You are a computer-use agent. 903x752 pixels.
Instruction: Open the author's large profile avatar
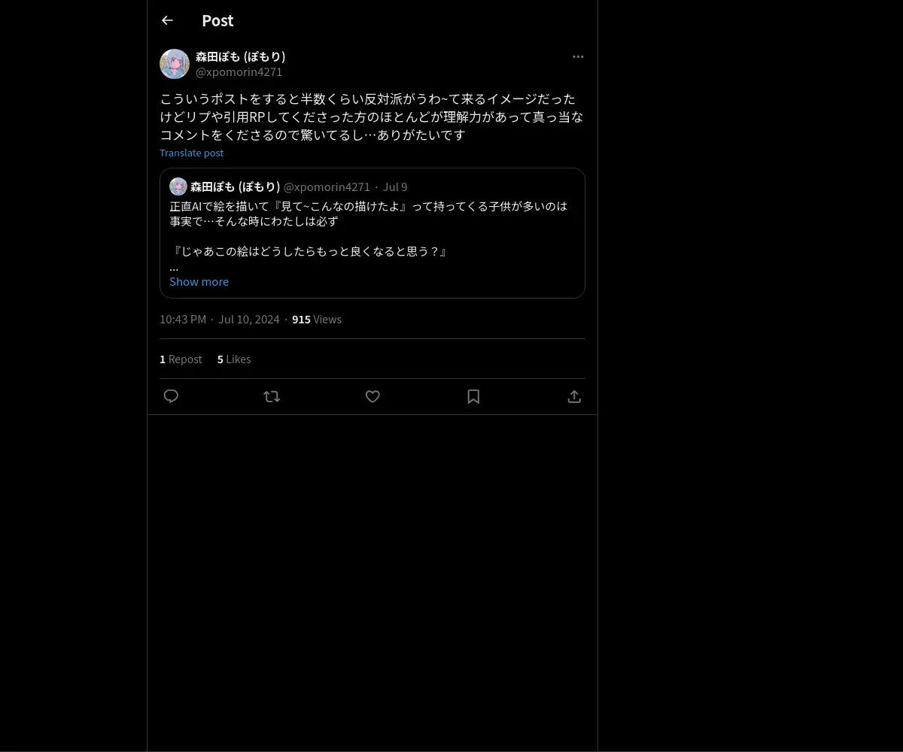pos(175,64)
